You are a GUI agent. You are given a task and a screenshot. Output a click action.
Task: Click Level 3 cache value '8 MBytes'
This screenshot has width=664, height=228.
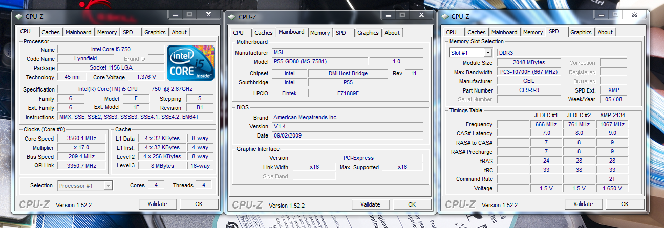point(162,166)
